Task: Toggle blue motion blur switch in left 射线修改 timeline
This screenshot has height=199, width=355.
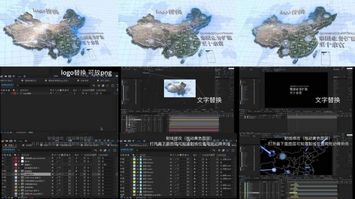Action: (x=109, y=150)
